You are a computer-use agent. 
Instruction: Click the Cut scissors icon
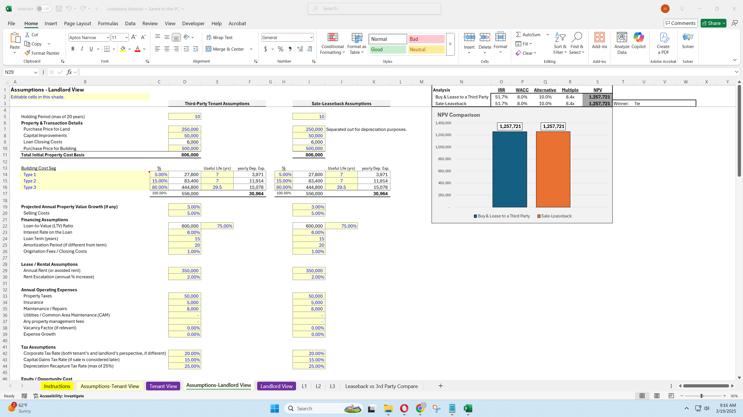28,34
